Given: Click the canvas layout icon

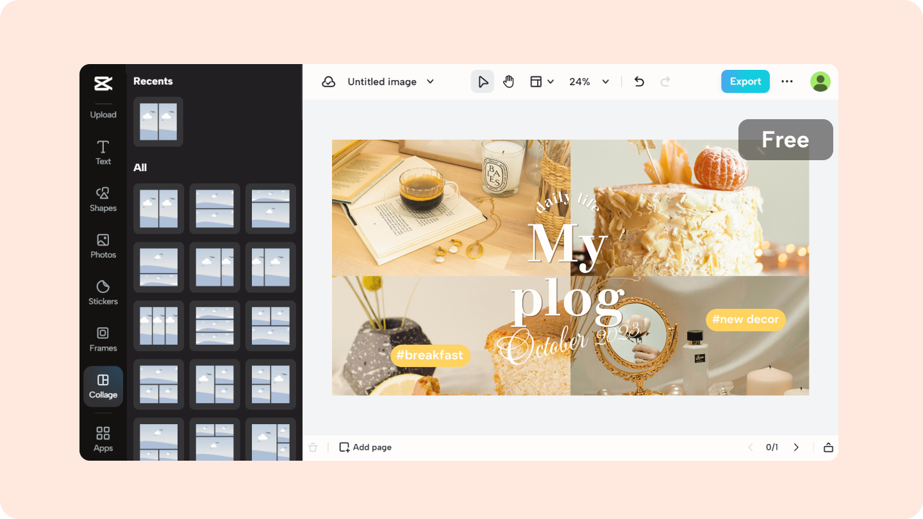Looking at the screenshot, I should coord(536,81).
